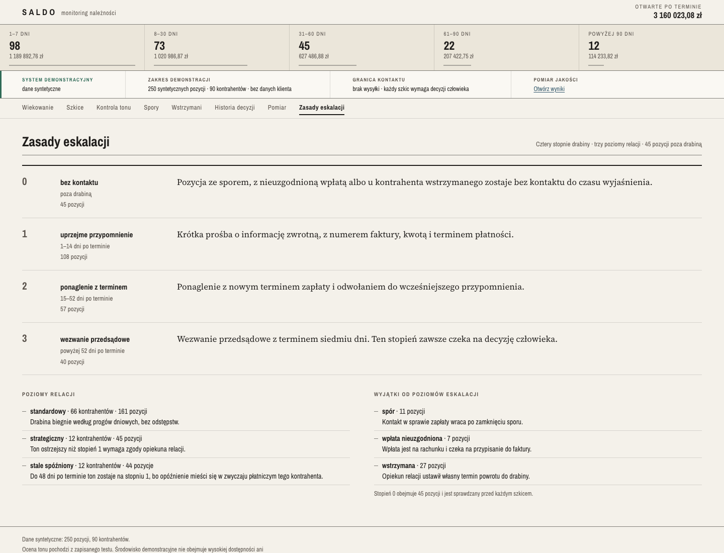
Task: Open the 31–60 dni aging bucket
Action: pyautogui.click(x=362, y=47)
